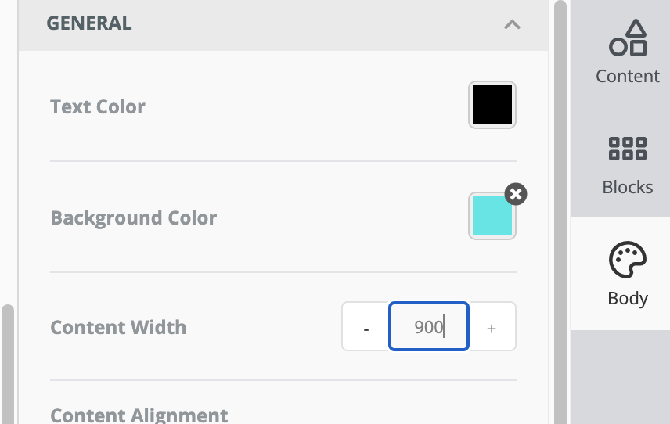Increase content width with plus button

(x=492, y=327)
